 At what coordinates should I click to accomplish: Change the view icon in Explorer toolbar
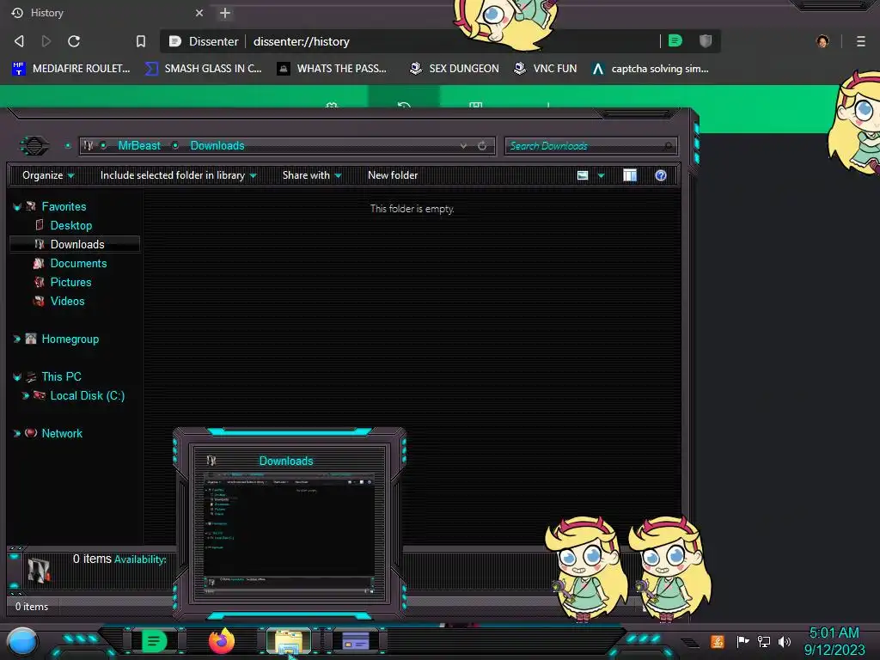coord(583,175)
